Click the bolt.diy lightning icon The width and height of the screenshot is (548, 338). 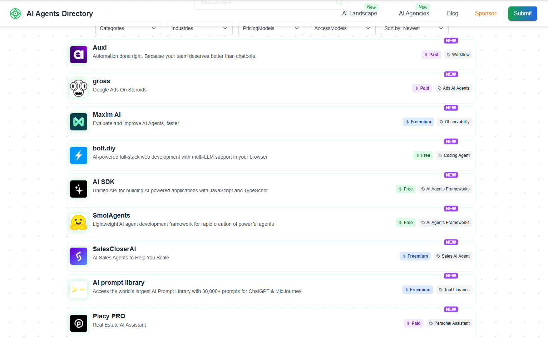pyautogui.click(x=79, y=155)
